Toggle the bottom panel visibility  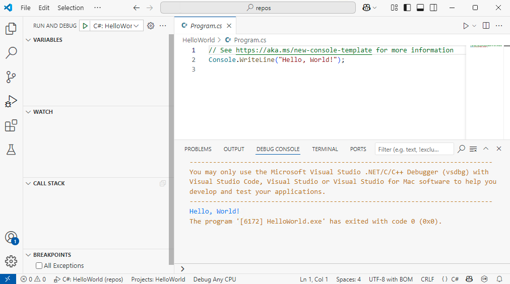[x=420, y=8]
